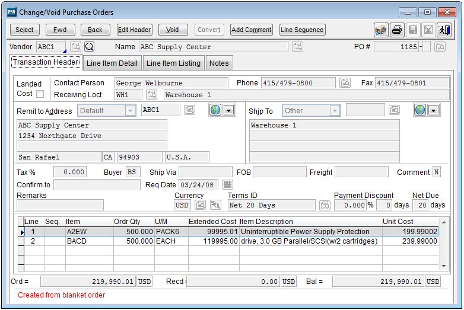Viewport: 464px width, 310px height.
Task: Click the row selector arrow for line 1
Action: coord(21,232)
